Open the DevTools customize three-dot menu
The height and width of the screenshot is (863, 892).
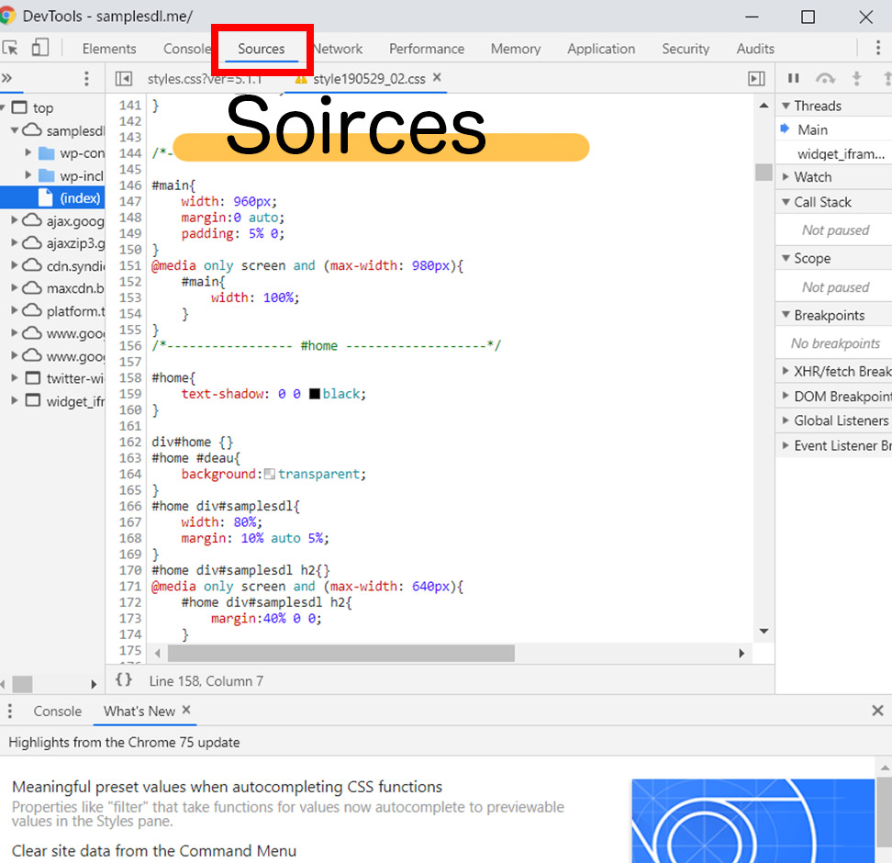(x=877, y=48)
